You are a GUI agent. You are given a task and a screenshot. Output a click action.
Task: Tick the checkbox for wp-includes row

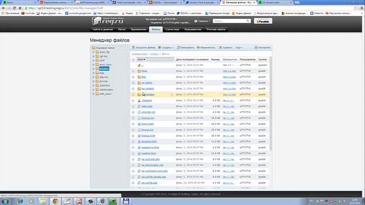coord(133,95)
